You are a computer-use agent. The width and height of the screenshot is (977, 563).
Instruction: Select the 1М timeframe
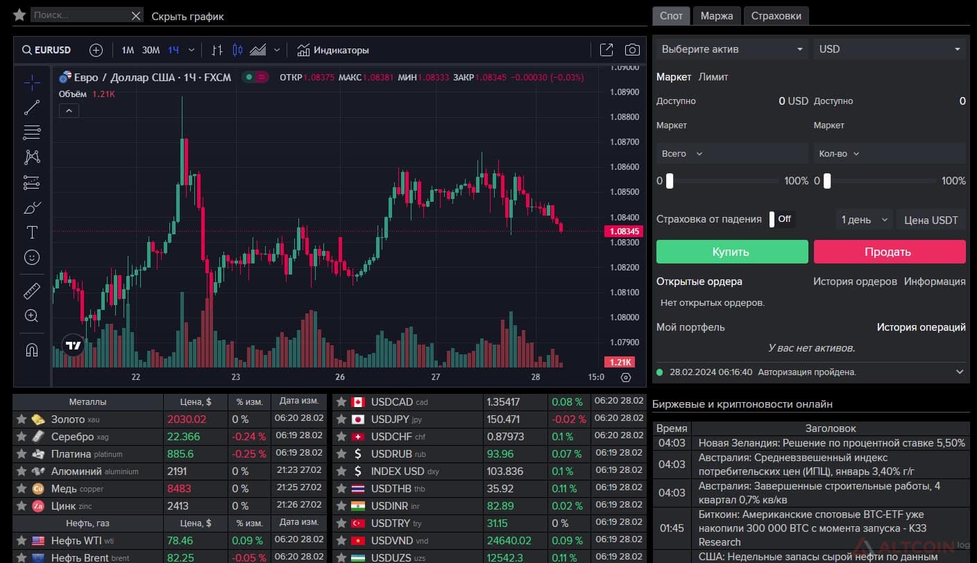[x=128, y=50]
